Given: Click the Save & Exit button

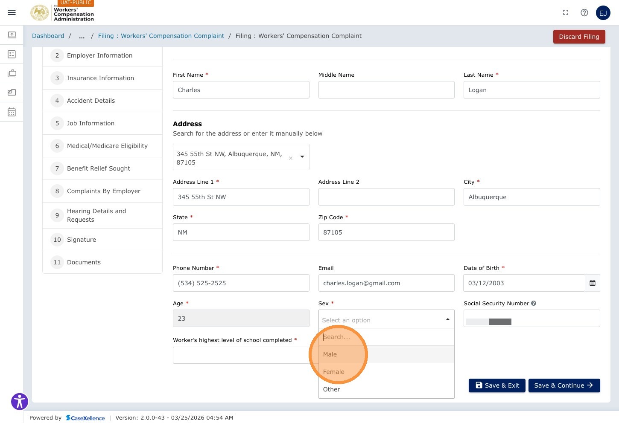Looking at the screenshot, I should 497,385.
